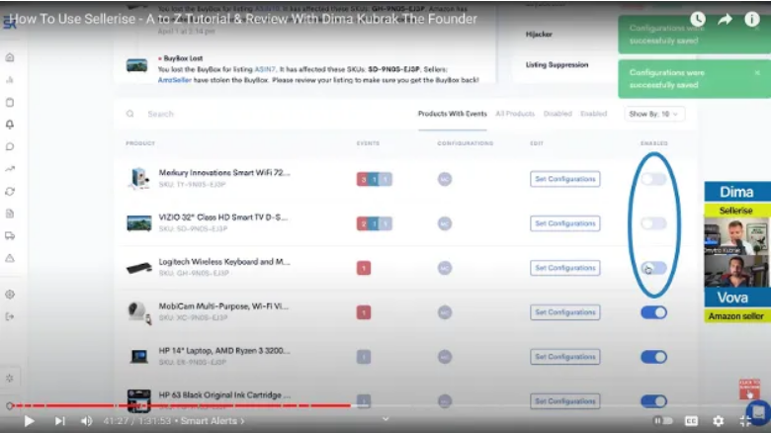Click events badge of Merkury Innovations row
This screenshot has height=433, width=771.
coord(375,179)
